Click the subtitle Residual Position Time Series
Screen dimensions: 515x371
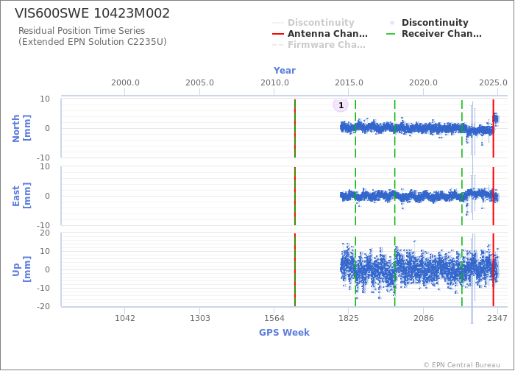click(x=82, y=31)
